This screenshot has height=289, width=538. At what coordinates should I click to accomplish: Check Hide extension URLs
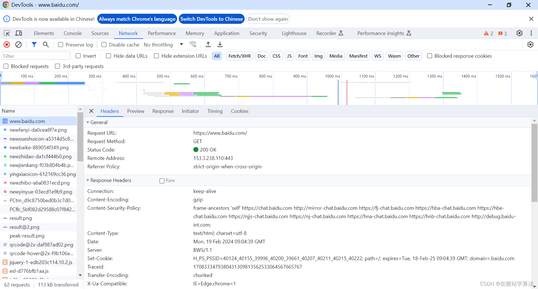point(156,56)
